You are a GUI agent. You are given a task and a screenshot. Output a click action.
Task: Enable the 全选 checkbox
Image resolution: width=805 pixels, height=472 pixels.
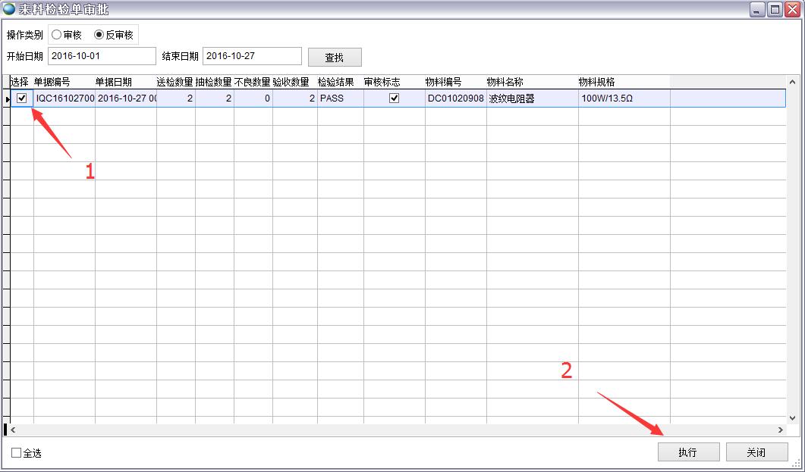pyautogui.click(x=17, y=453)
